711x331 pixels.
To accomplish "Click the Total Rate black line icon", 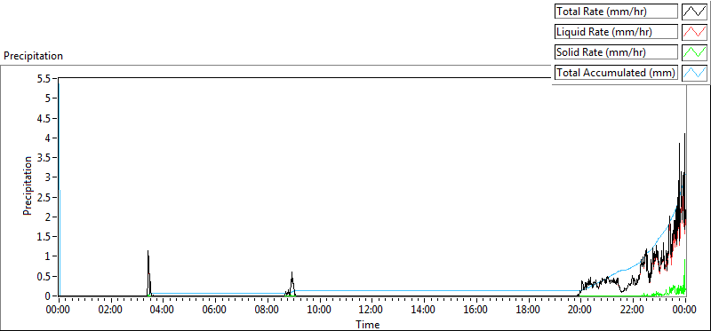I will tap(695, 12).
